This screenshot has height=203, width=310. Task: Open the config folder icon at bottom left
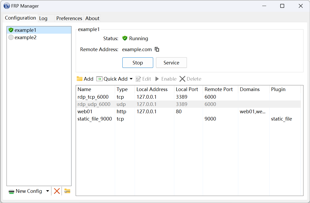(x=67, y=191)
